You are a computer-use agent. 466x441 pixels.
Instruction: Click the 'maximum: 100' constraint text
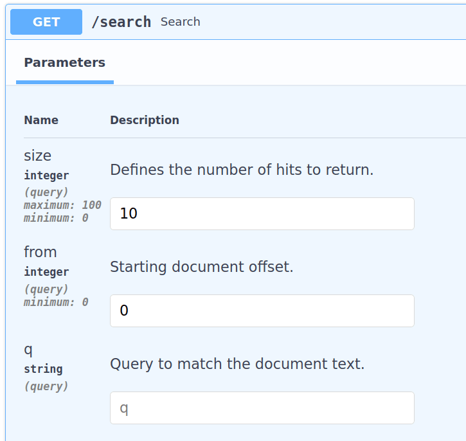[x=62, y=205]
